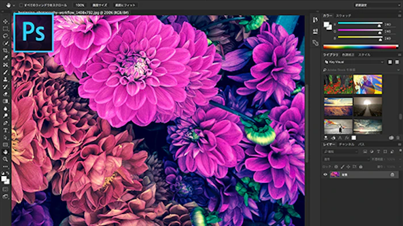
Task: Select the Dodge tool
Action: (x=5, y=116)
